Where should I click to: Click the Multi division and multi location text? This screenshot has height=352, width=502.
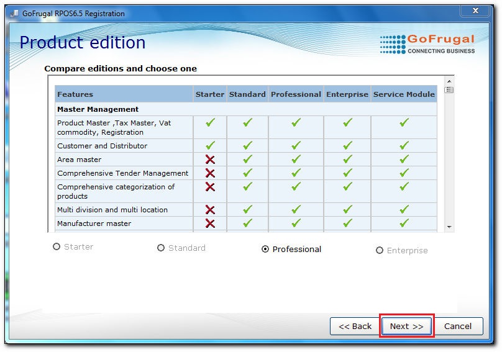pyautogui.click(x=112, y=210)
